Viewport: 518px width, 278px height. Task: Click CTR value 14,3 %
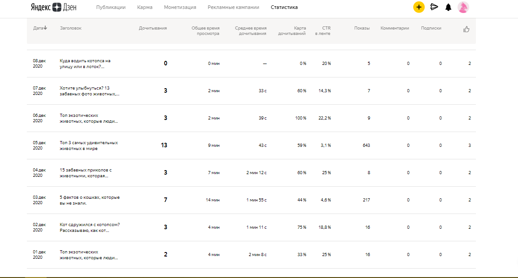pos(325,91)
